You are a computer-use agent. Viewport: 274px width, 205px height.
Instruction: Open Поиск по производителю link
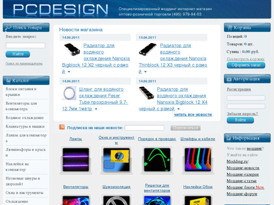(x=24, y=64)
